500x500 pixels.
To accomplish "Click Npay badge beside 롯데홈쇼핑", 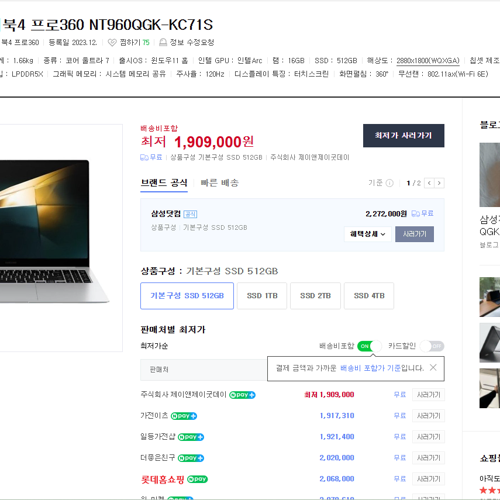I will (198, 479).
